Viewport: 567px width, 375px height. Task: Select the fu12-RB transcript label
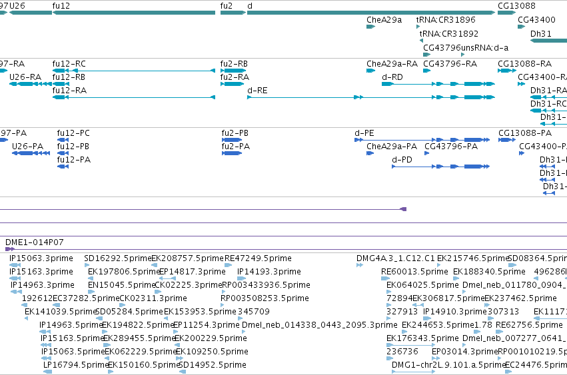[69, 77]
